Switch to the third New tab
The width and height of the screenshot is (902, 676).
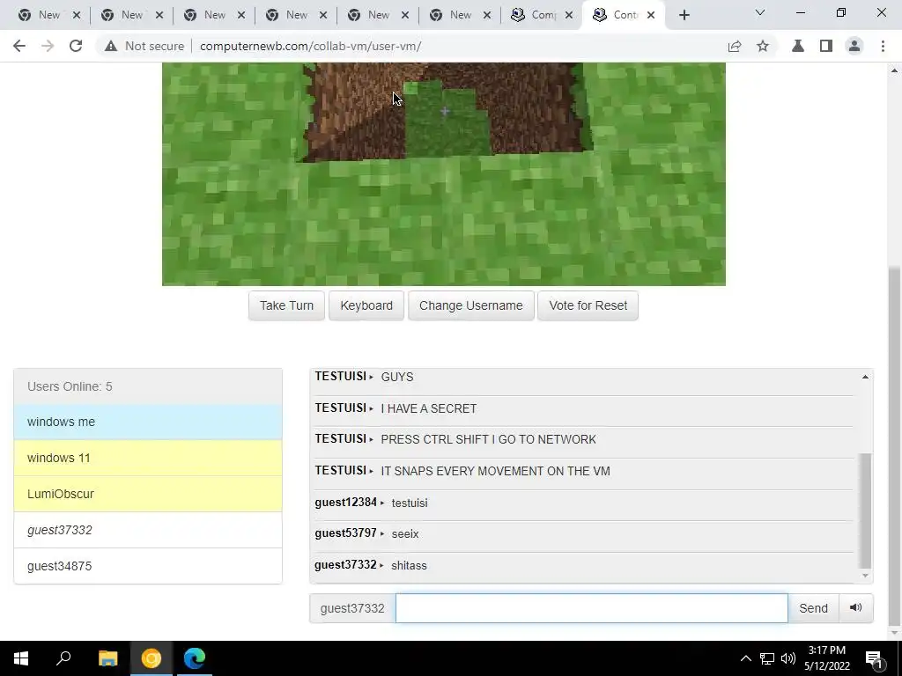point(213,16)
